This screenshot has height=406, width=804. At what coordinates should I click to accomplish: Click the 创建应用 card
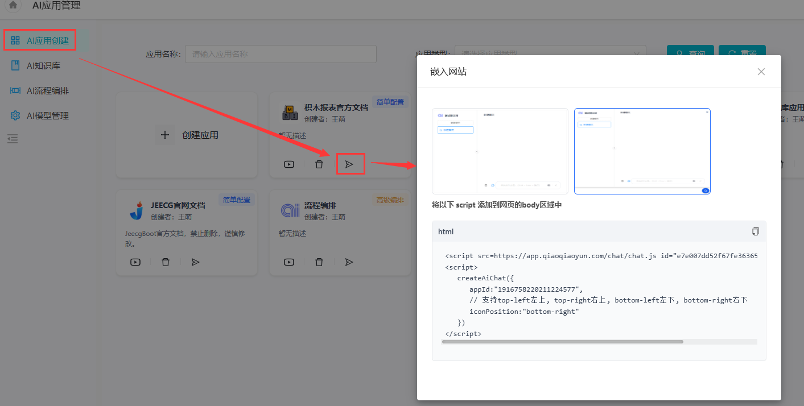[187, 135]
